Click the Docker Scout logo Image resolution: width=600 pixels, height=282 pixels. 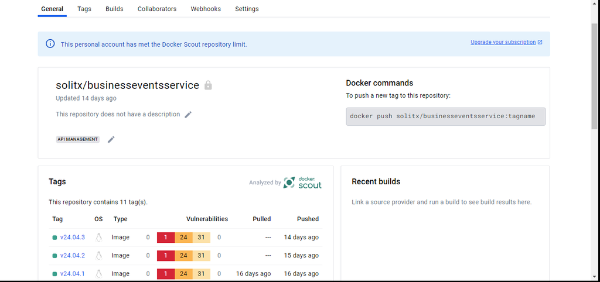point(302,183)
